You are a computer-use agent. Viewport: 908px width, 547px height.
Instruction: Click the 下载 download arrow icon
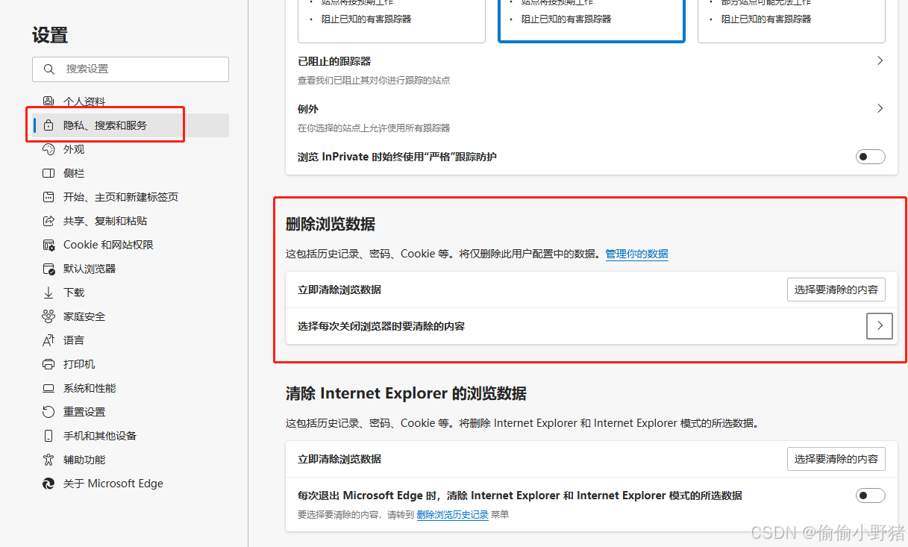click(x=48, y=293)
